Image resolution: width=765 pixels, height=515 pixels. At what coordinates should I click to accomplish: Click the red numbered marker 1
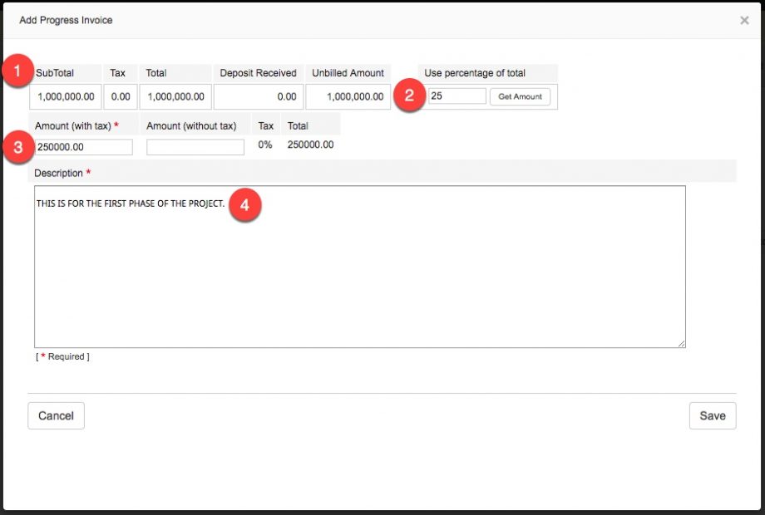[x=17, y=71]
